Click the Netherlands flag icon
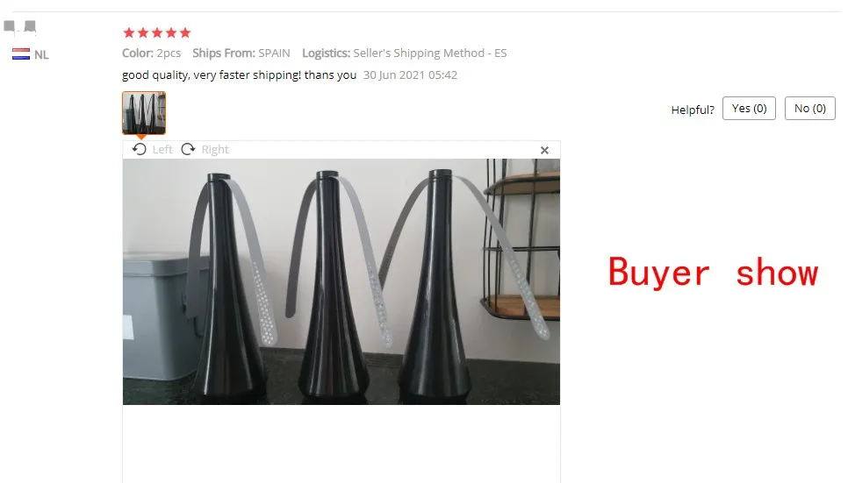 point(21,54)
